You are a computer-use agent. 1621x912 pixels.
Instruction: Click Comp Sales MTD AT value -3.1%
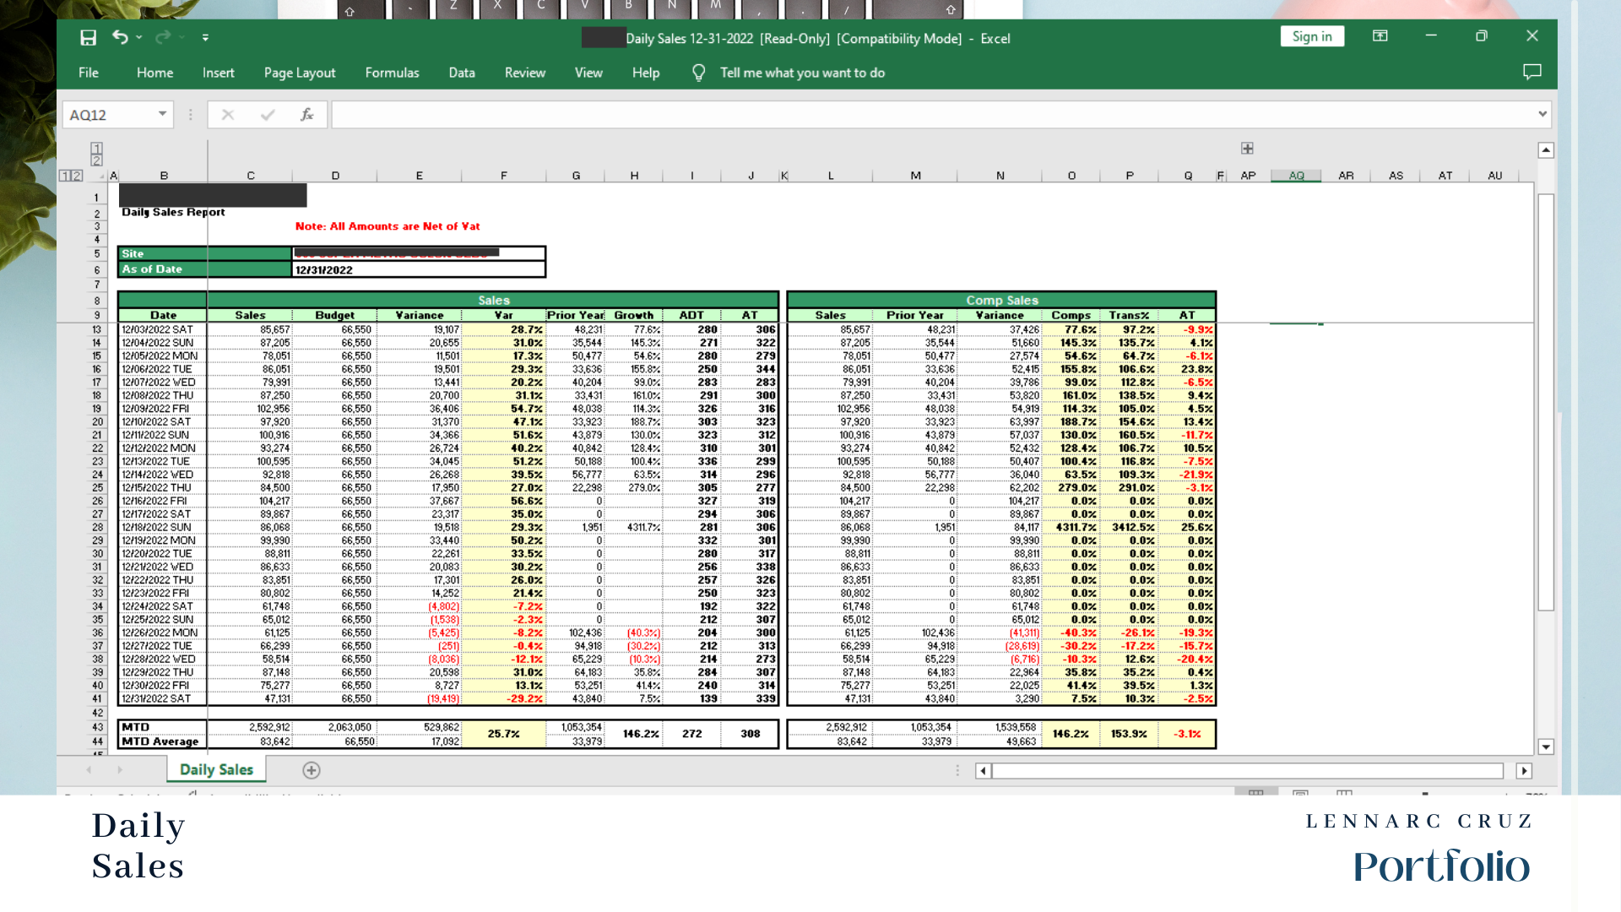[x=1187, y=734]
